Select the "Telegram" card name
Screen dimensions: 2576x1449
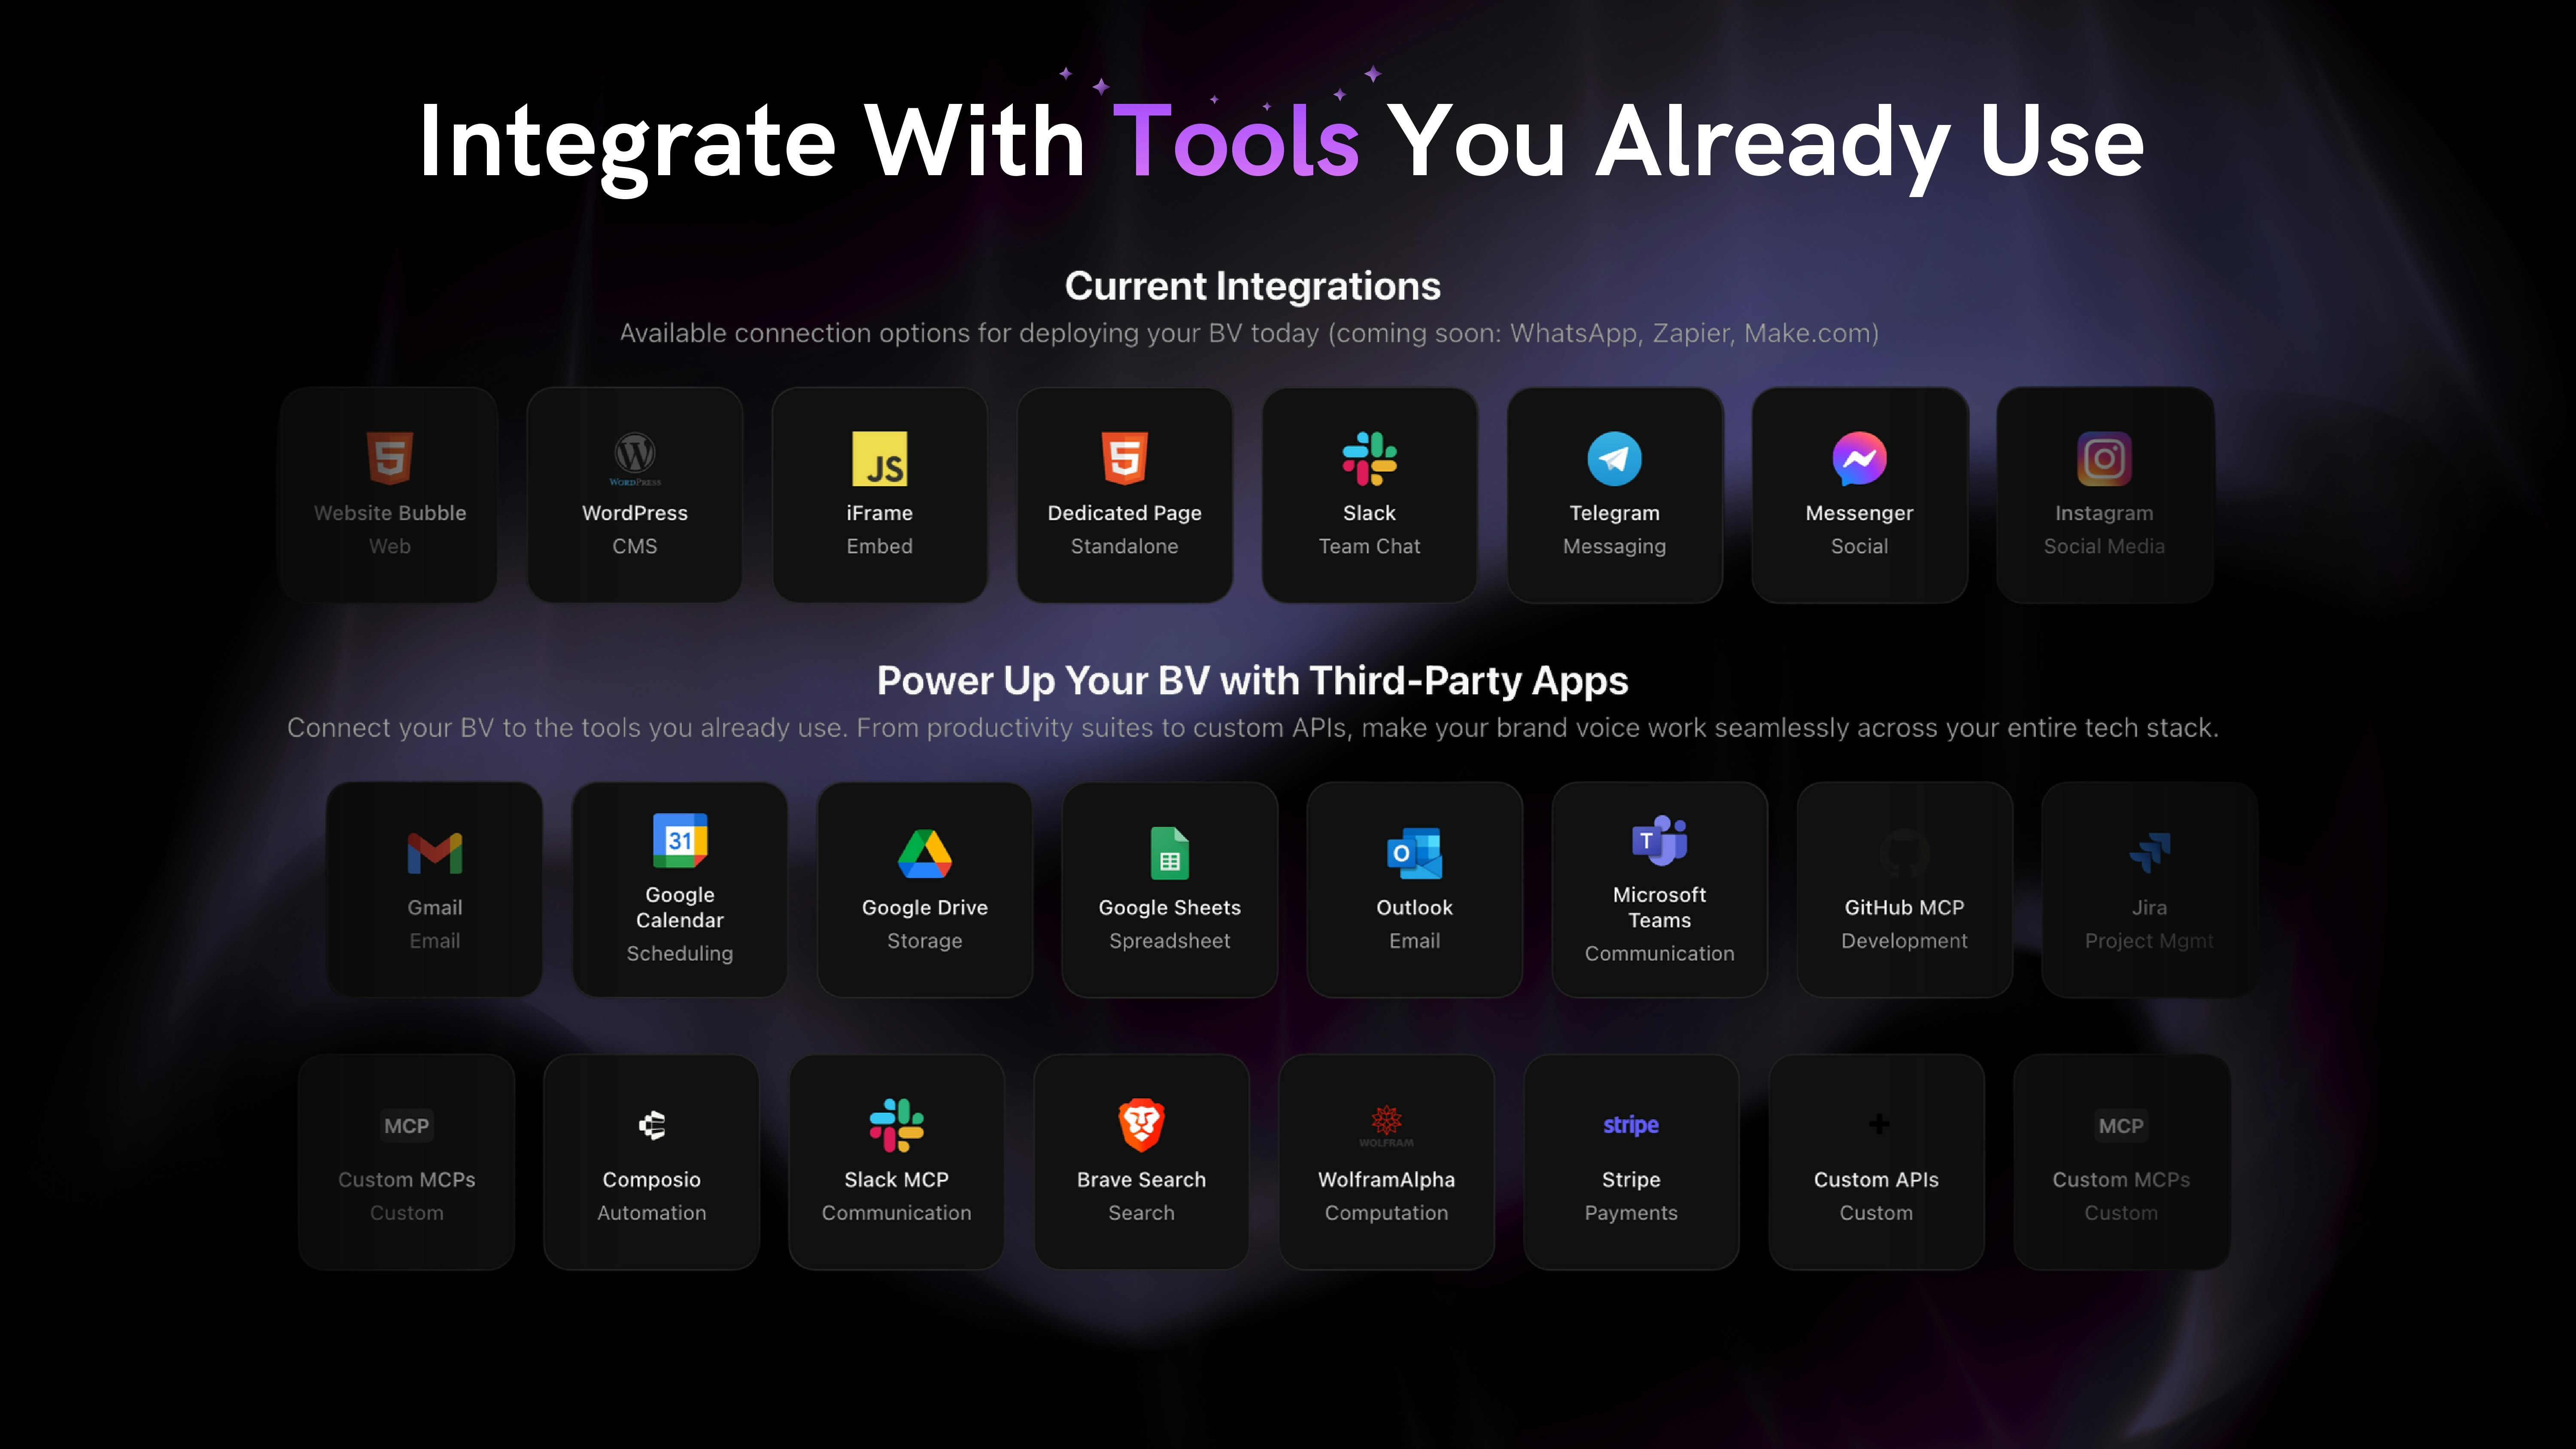(x=1615, y=513)
